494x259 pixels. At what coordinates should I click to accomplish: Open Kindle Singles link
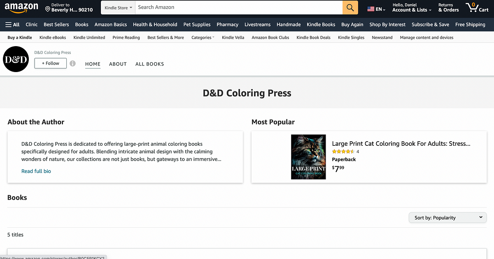tap(351, 37)
